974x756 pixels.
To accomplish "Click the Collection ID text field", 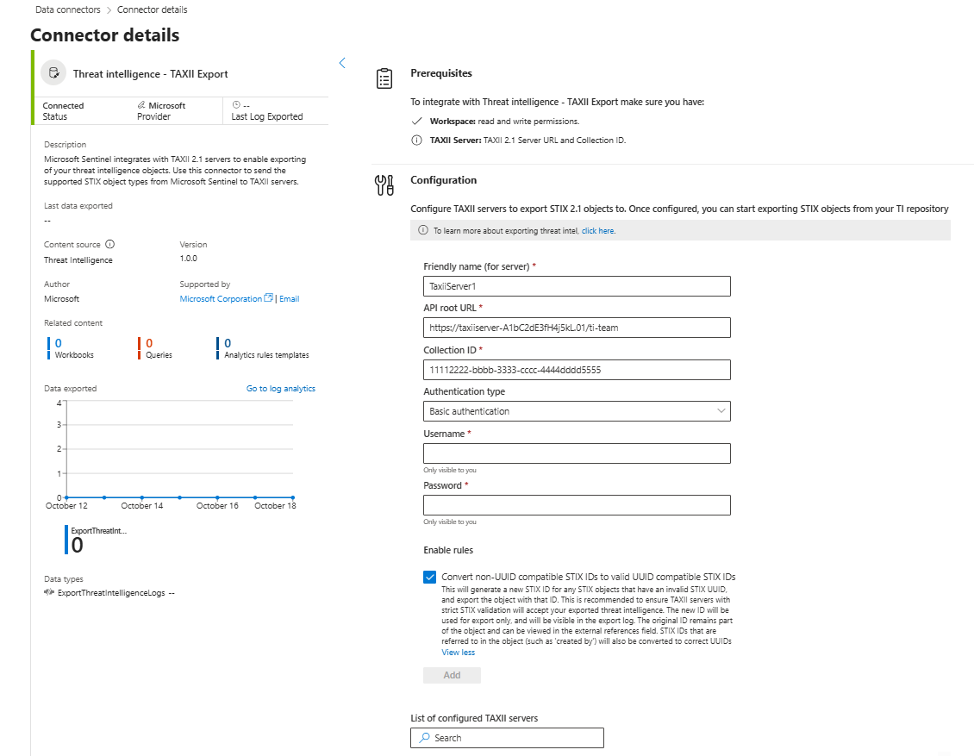I will [577, 370].
